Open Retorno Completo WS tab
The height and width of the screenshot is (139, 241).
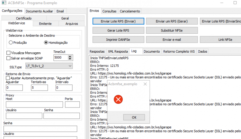(179, 51)
